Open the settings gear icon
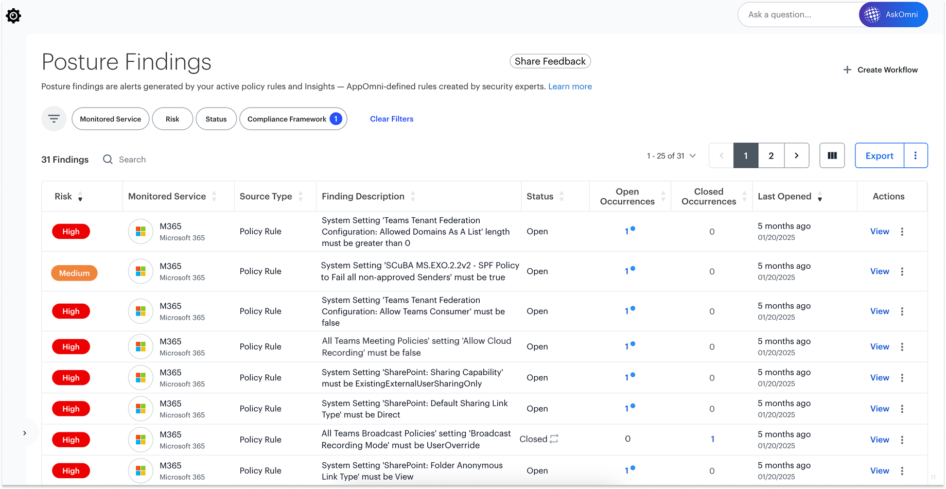 pyautogui.click(x=13, y=16)
